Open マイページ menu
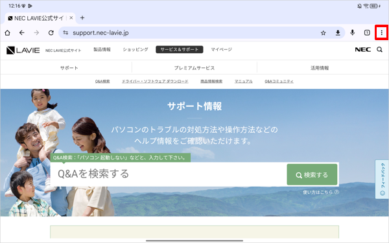 [x=221, y=49]
